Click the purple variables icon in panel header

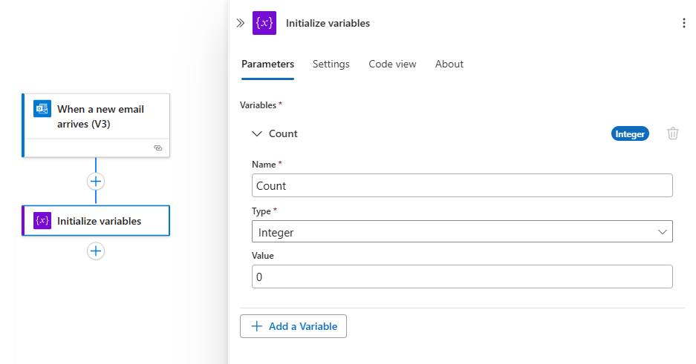pos(264,23)
